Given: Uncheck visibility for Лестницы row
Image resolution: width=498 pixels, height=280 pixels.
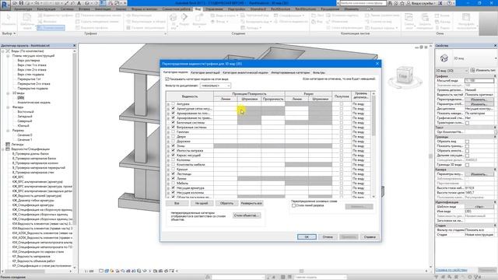Looking at the screenshot, I should pos(173,174).
